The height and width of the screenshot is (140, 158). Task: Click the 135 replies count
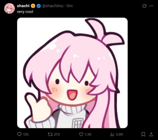pyautogui.click(x=26, y=134)
